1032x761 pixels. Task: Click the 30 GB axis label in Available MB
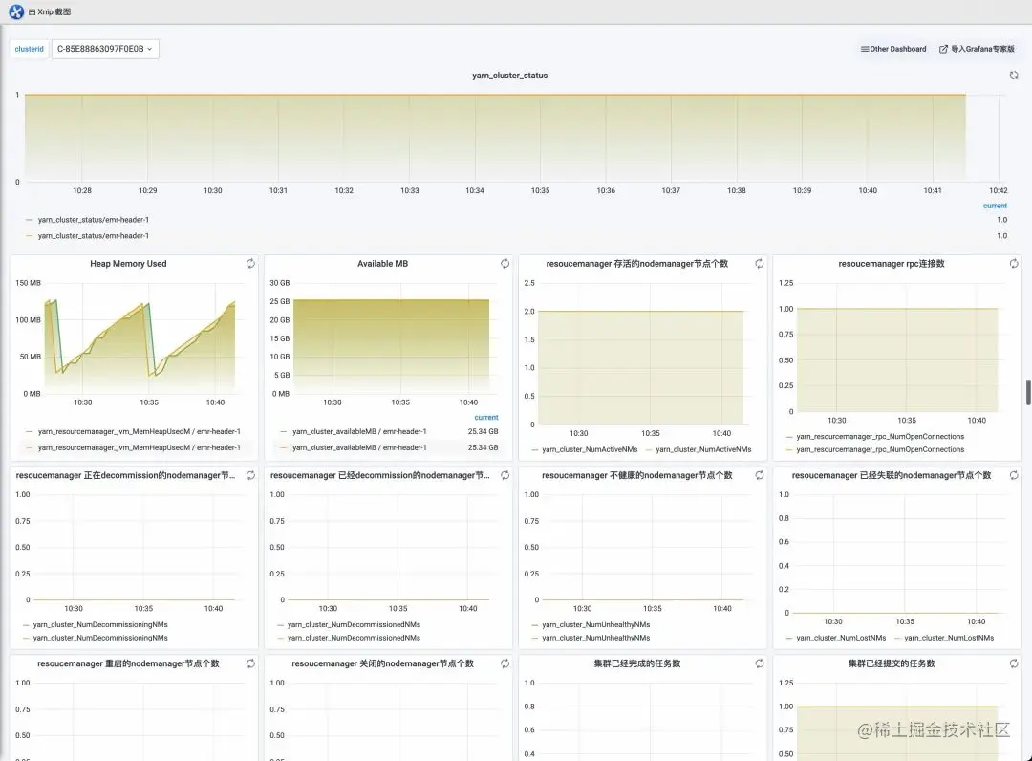click(x=280, y=283)
